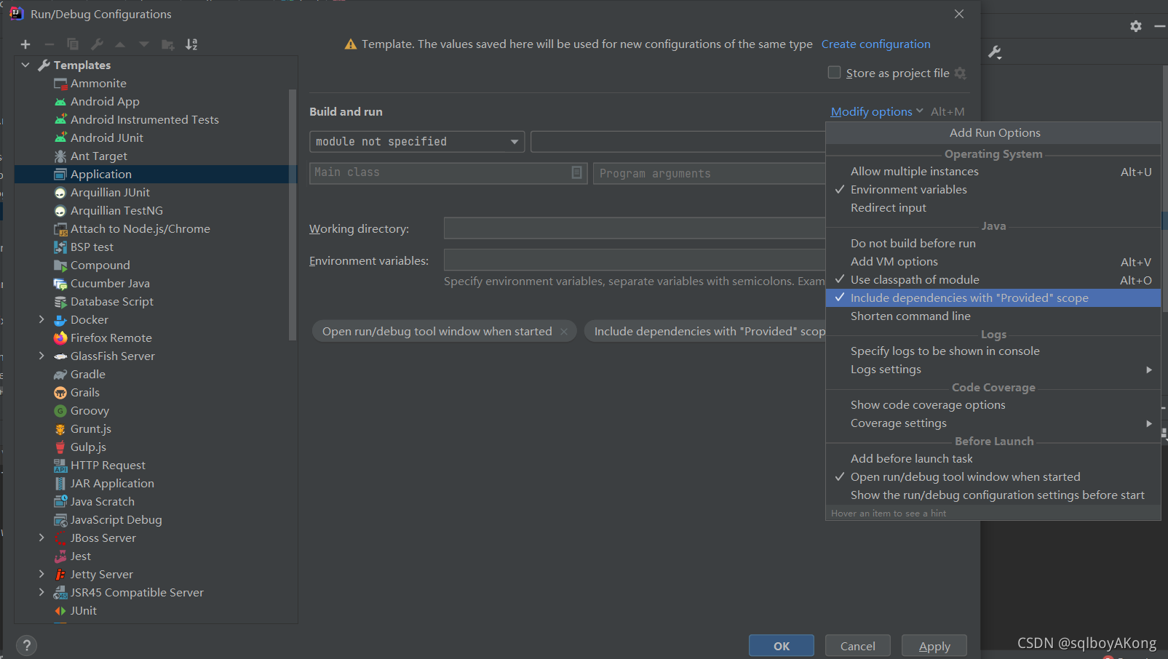Click the gear icon beside Store as project file

click(961, 73)
